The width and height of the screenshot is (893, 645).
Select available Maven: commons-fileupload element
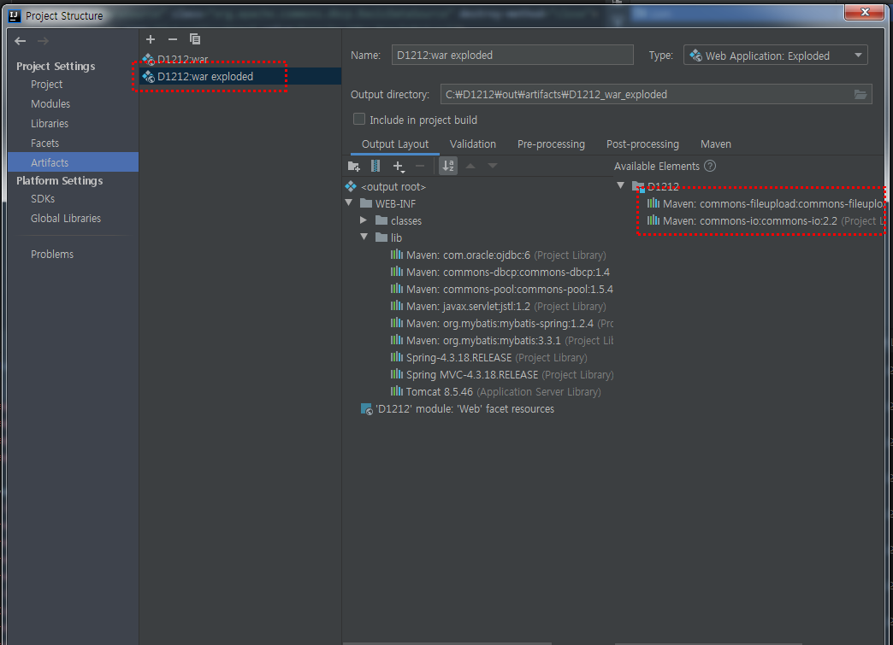tap(766, 203)
